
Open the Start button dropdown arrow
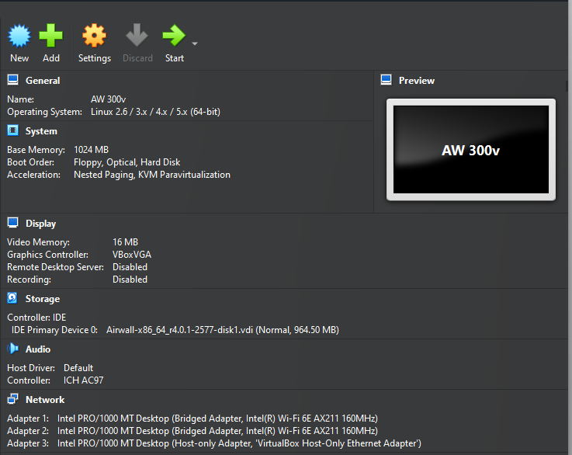[195, 43]
